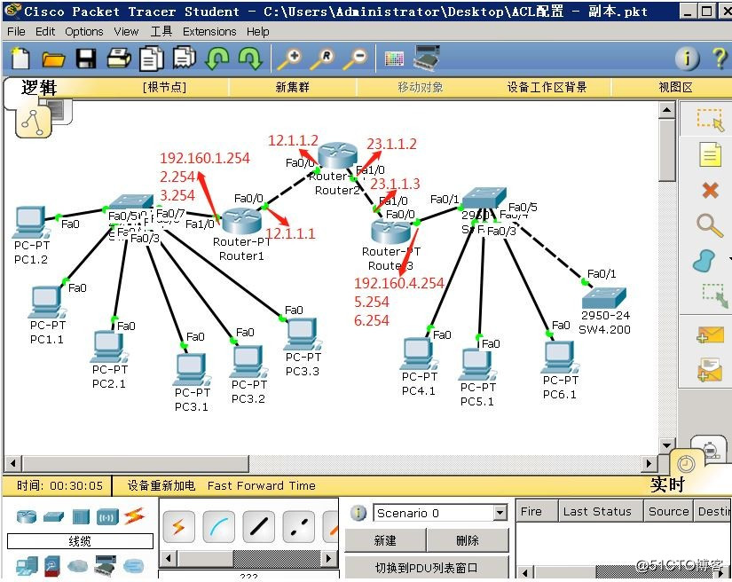Pick the automatic connection cable type
The image size is (732, 582).
(179, 527)
